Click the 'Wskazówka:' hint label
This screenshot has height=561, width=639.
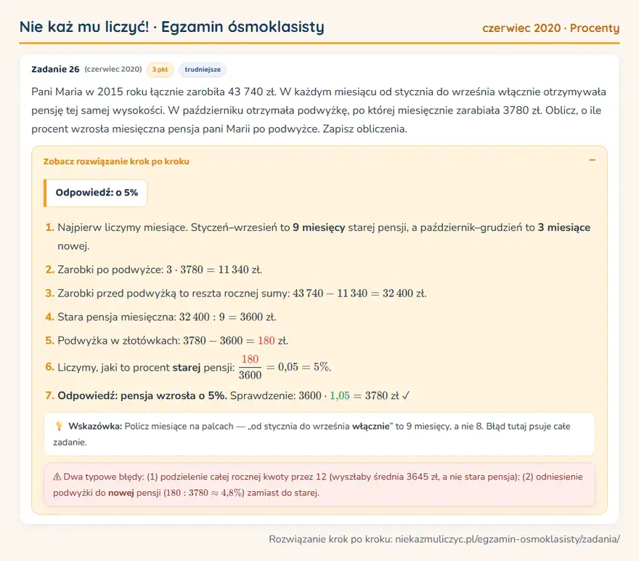[x=95, y=426]
